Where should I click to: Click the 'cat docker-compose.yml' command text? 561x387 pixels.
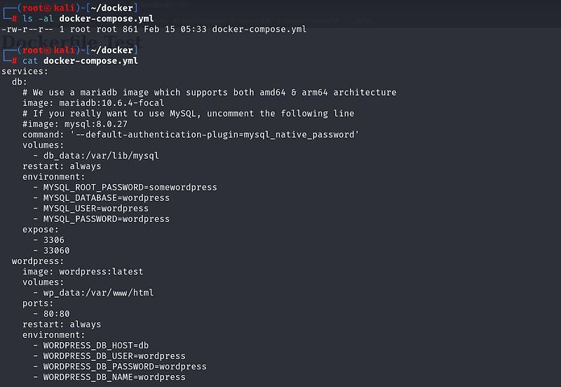(80, 61)
